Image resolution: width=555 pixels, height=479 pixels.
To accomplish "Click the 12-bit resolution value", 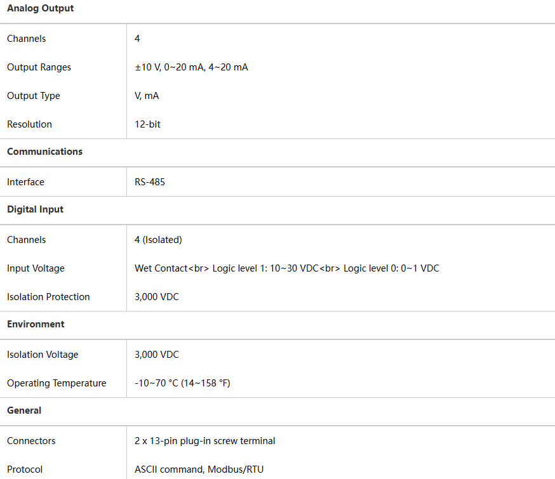I will pyautogui.click(x=147, y=124).
